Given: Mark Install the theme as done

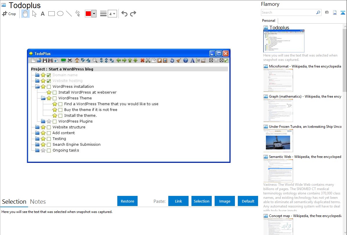Looking at the screenshot, I should pos(61,116).
